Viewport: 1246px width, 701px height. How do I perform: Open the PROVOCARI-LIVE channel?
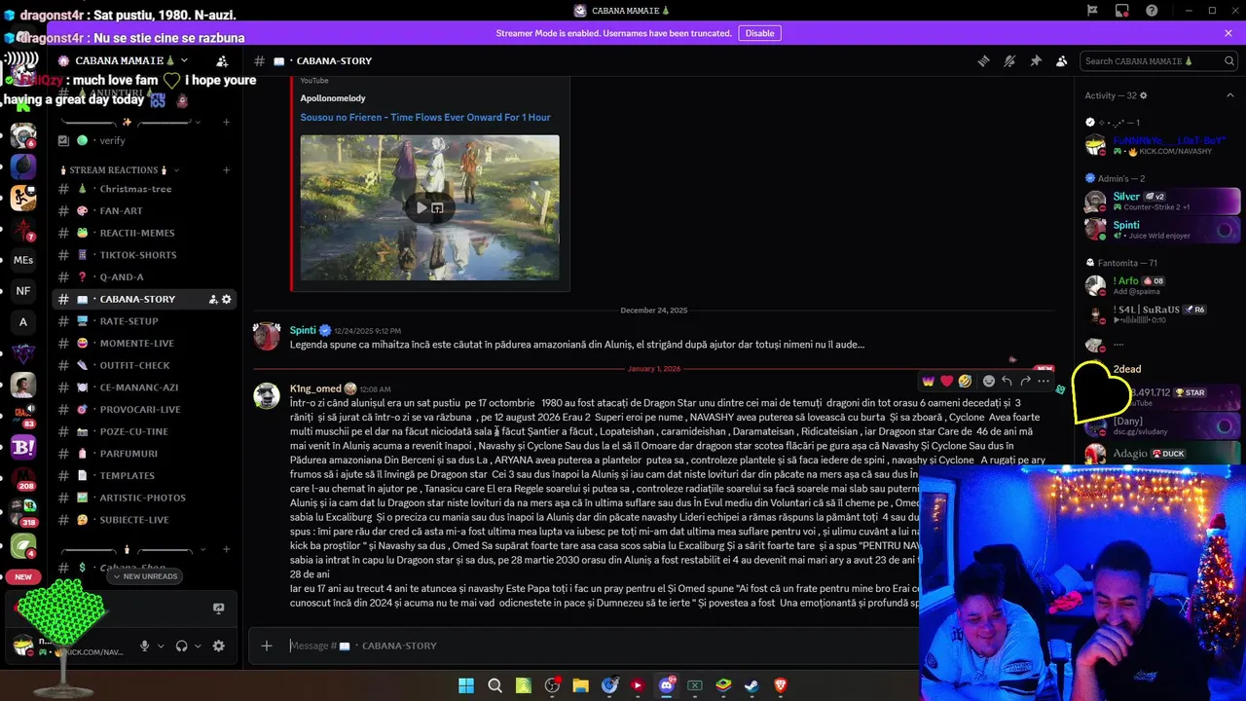coord(144,409)
